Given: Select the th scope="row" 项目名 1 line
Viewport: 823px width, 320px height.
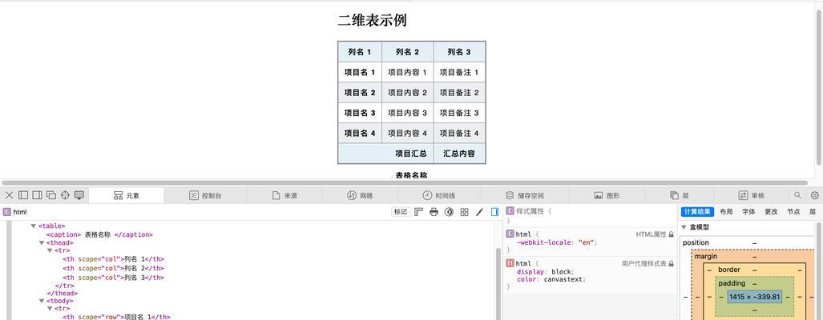Looking at the screenshot, I should (x=116, y=317).
